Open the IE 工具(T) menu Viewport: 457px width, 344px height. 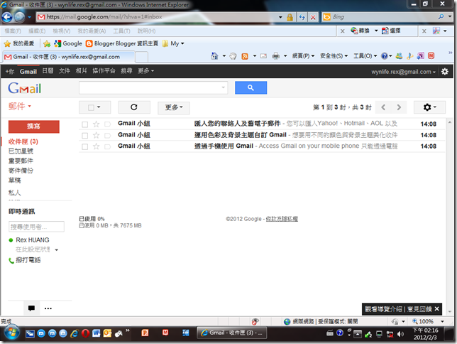click(x=121, y=31)
